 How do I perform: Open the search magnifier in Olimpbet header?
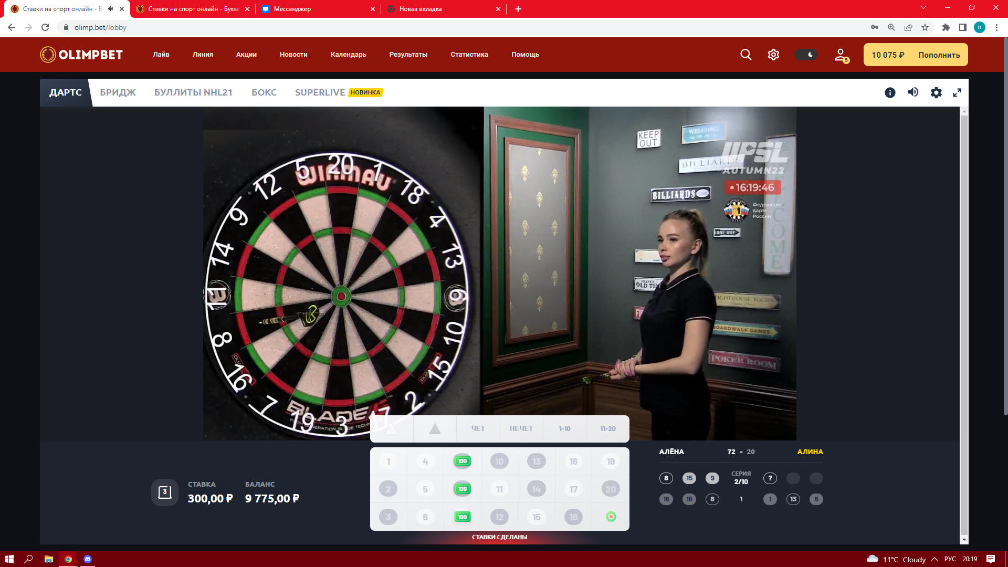click(x=745, y=55)
